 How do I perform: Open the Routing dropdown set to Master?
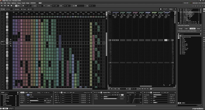(41, 97)
